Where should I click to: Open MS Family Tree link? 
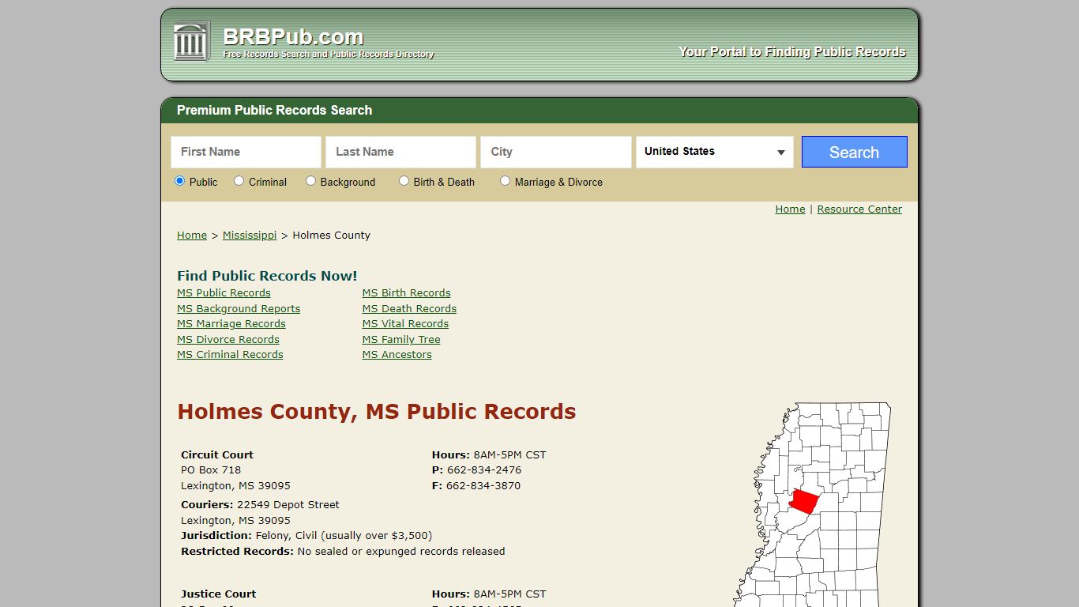tap(401, 340)
